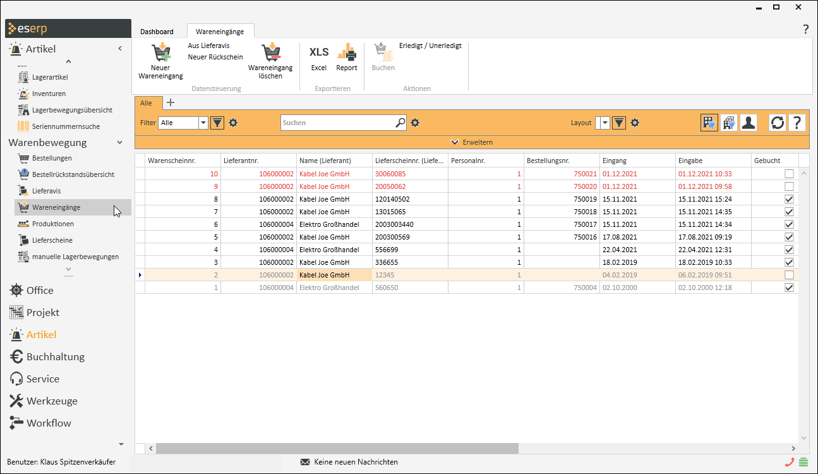Click the horizontal scrollbar thumb below the table

pos(337,448)
